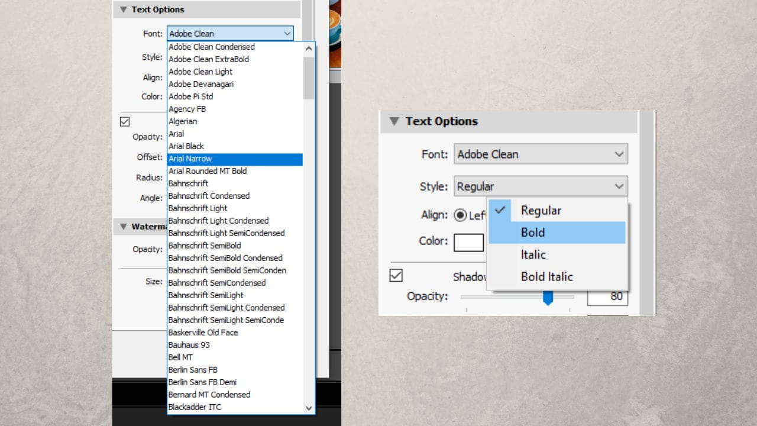Screen dimensions: 757x426
Task: Collapse the Text Options panel in left window
Action: 123,9
